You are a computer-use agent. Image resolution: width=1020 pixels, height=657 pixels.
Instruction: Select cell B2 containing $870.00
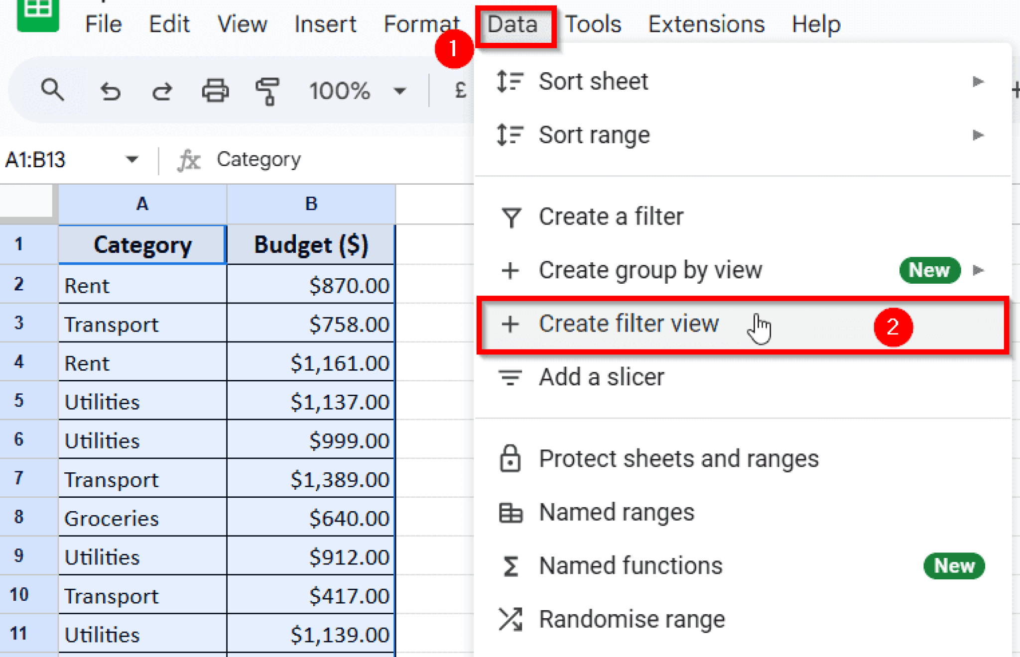click(x=311, y=285)
